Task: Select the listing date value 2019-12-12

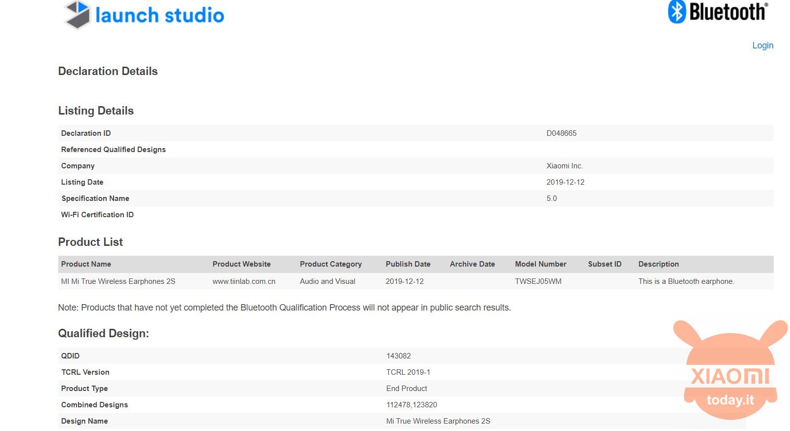Action: pyautogui.click(x=565, y=182)
